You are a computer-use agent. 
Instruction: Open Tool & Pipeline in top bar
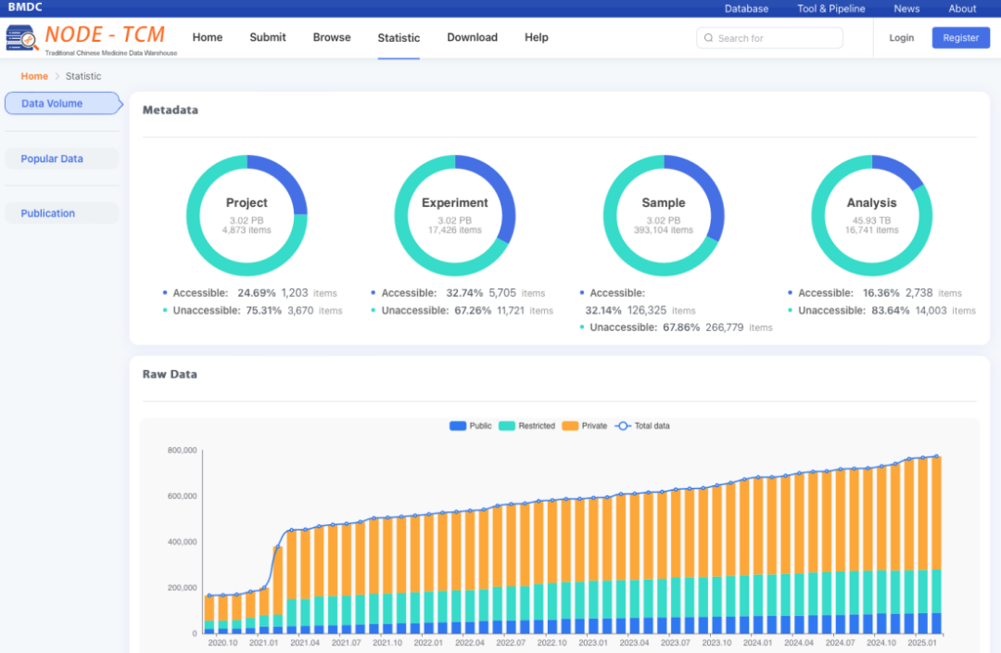coord(831,9)
